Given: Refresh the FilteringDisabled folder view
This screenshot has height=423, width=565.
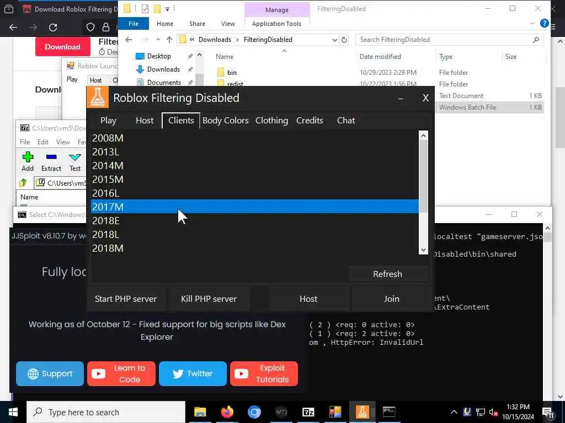Looking at the screenshot, I should click(x=344, y=40).
